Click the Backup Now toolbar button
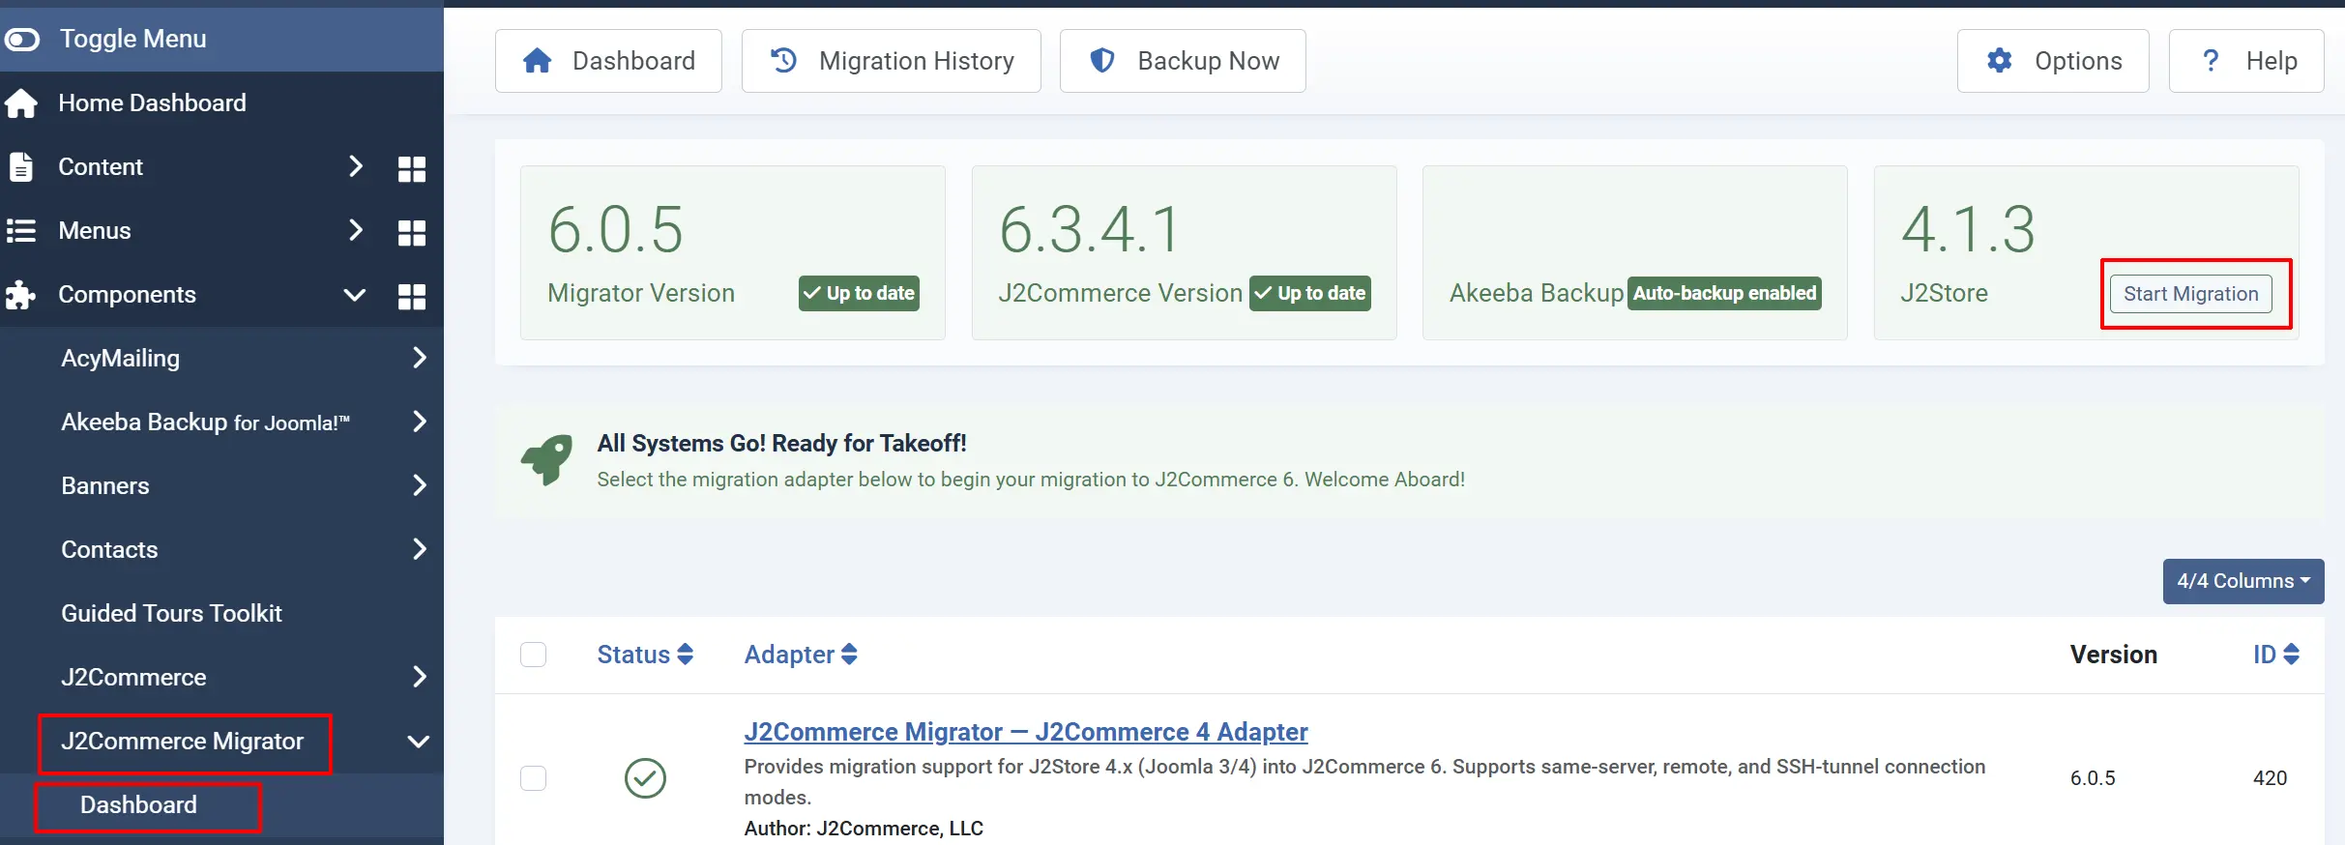 [x=1183, y=61]
